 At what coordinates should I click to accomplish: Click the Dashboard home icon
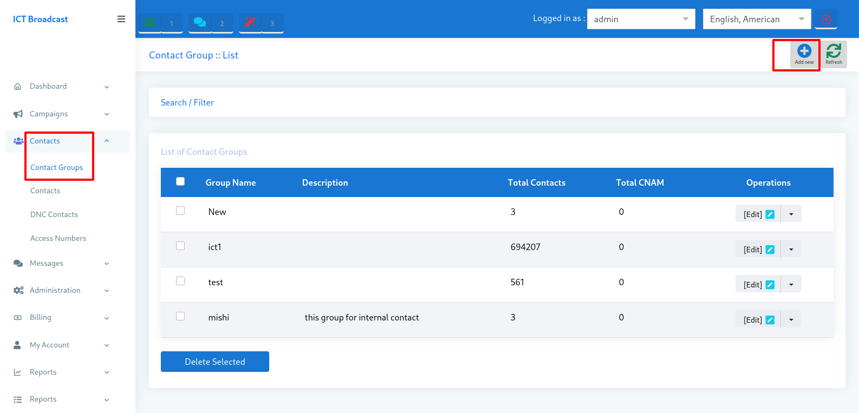(18, 87)
